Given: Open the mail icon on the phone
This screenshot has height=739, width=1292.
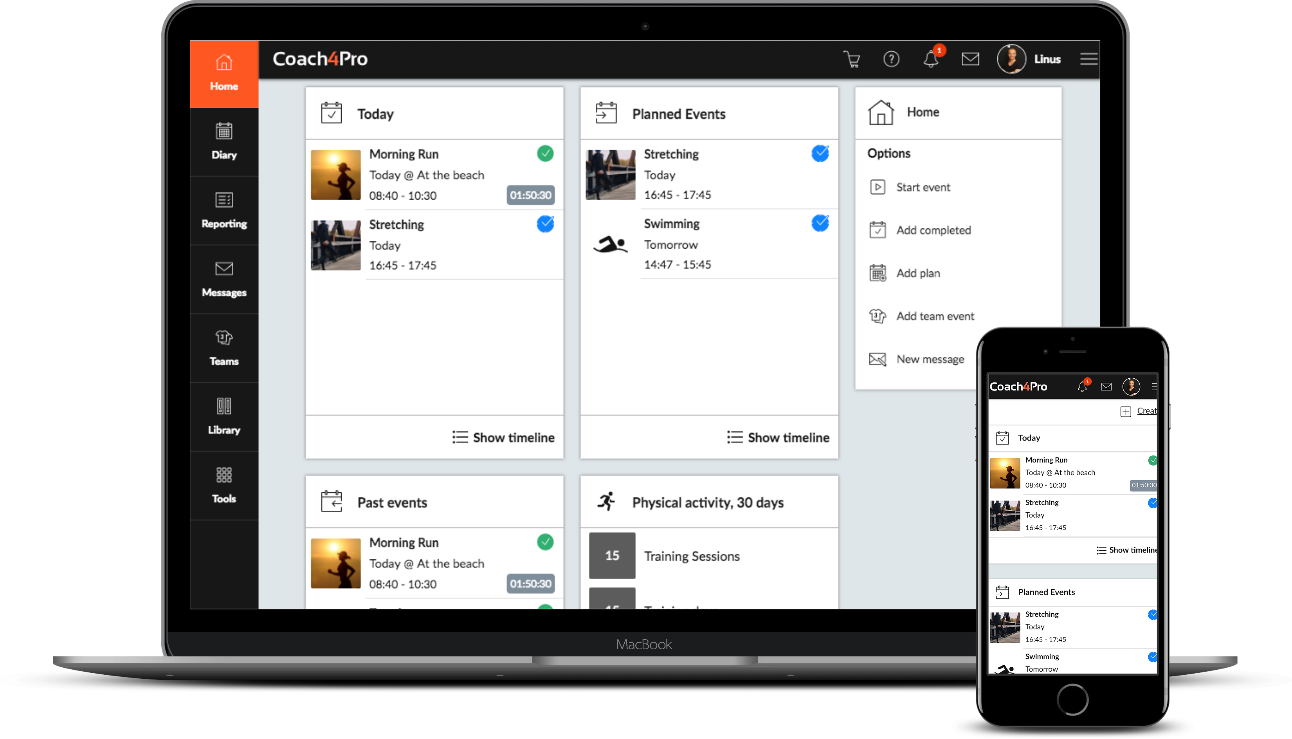Looking at the screenshot, I should tap(1106, 387).
